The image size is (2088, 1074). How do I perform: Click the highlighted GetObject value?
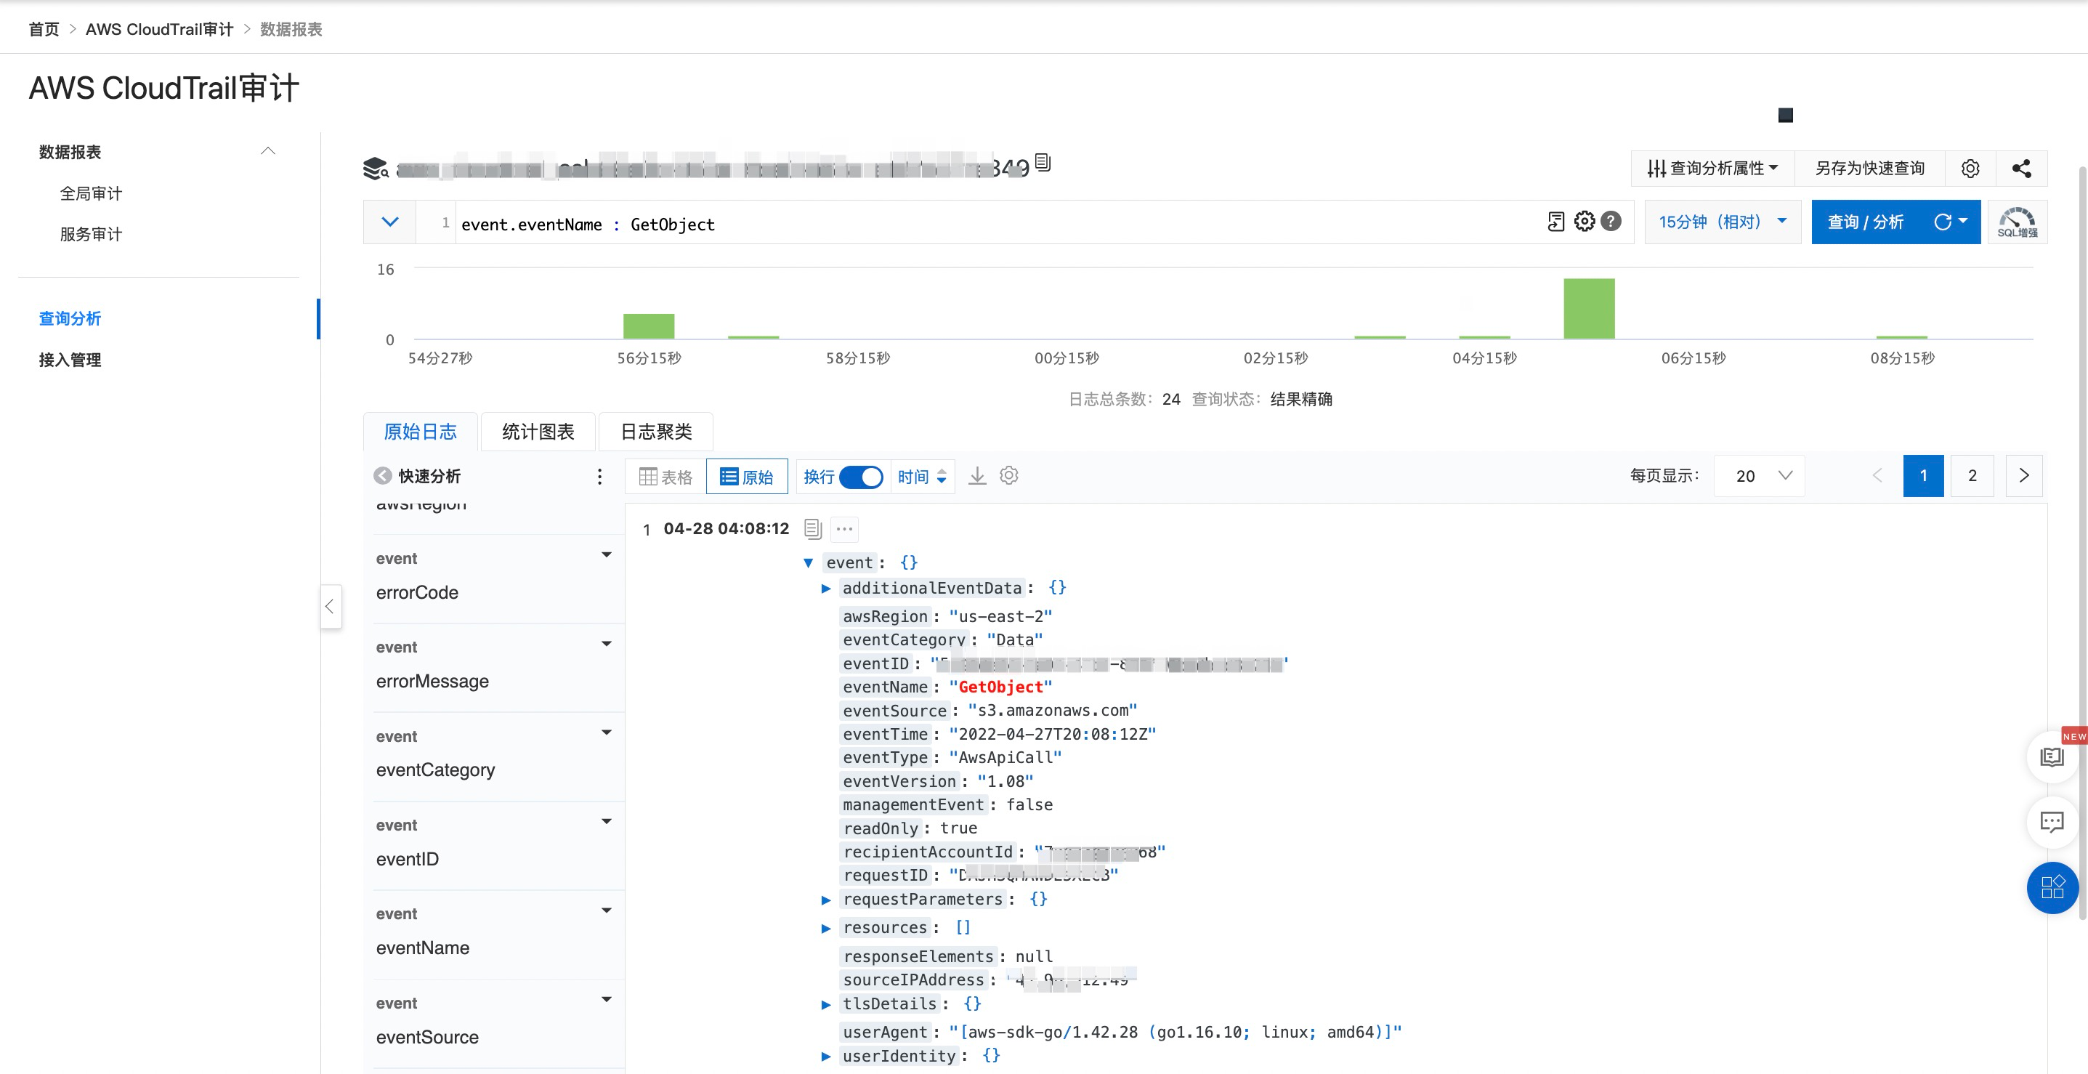1000,687
